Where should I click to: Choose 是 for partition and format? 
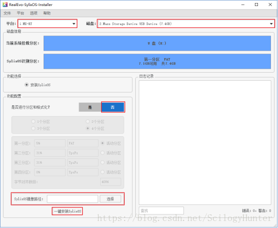(x=90, y=107)
